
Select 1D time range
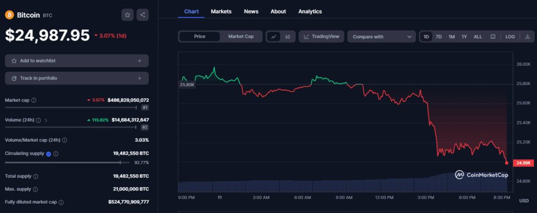pyautogui.click(x=426, y=37)
